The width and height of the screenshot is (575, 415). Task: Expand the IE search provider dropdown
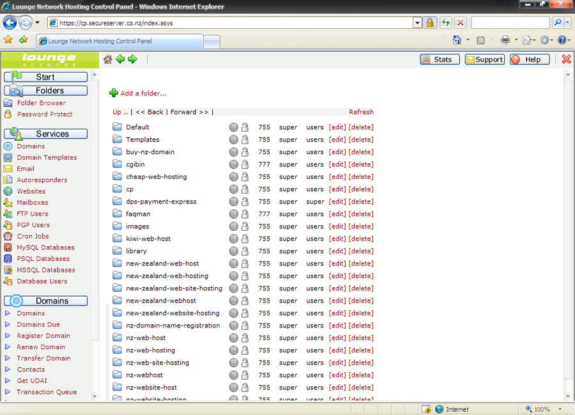tap(567, 23)
